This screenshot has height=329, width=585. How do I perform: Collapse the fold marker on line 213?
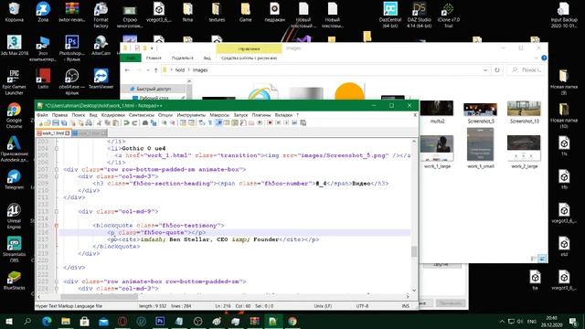coord(57,211)
